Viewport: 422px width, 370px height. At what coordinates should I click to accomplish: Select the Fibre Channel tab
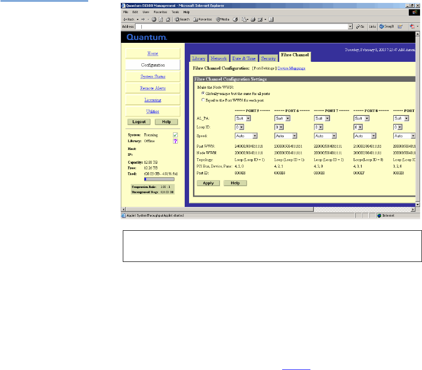tap(295, 55)
